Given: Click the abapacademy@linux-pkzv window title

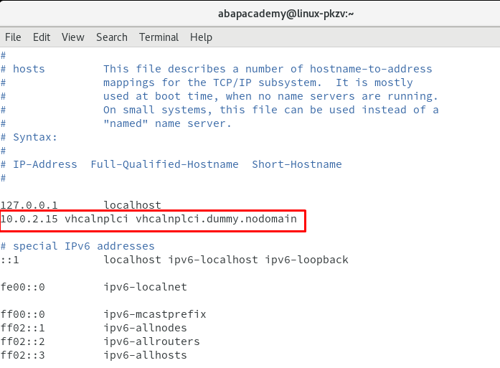Looking at the screenshot, I should point(286,14).
